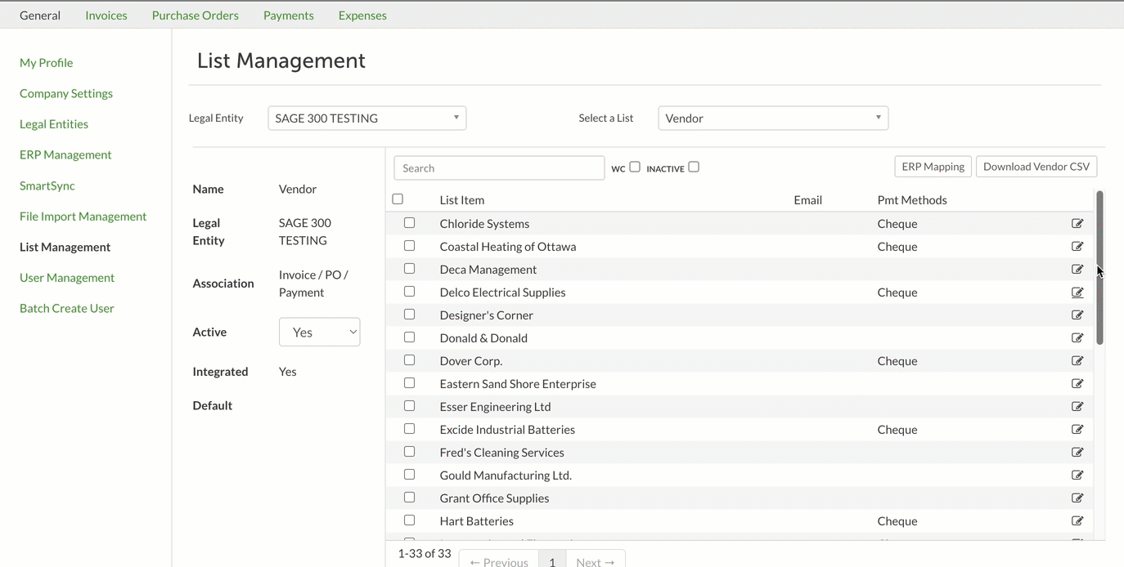The height and width of the screenshot is (567, 1124).
Task: Switch to the General tab
Action: (x=40, y=15)
